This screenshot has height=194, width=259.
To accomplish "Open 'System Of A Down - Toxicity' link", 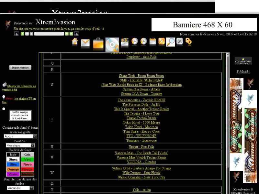I will (x=141, y=94).
